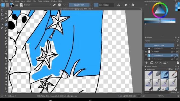The width and height of the screenshot is (180, 101).
Task: Open My Favorites brush tag dropdown
Action: coord(156,69)
